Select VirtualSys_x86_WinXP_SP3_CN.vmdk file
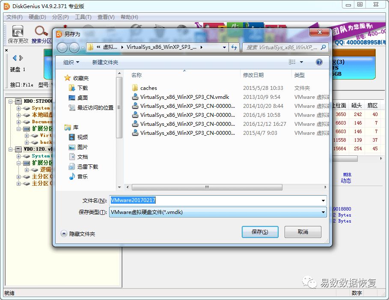The image size is (389, 300). [180, 97]
